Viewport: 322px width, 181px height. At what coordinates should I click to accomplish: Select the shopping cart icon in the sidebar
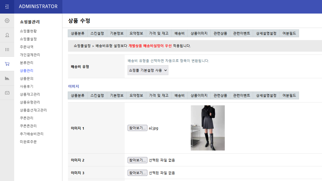(7, 64)
